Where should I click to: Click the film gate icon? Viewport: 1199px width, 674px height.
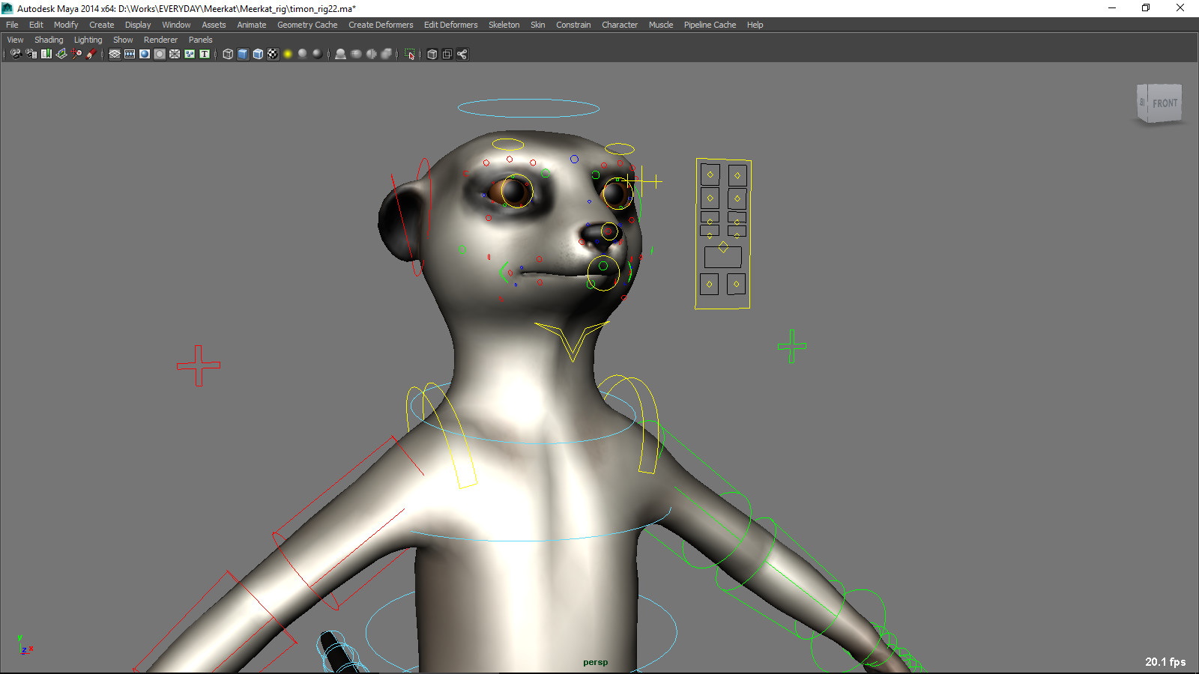tap(129, 53)
